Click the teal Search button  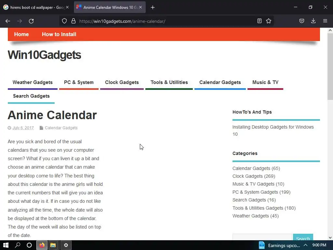click(303, 237)
